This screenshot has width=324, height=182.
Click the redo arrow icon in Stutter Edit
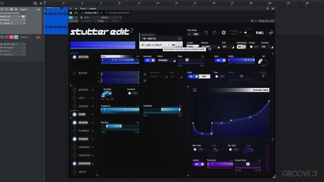click(215, 32)
